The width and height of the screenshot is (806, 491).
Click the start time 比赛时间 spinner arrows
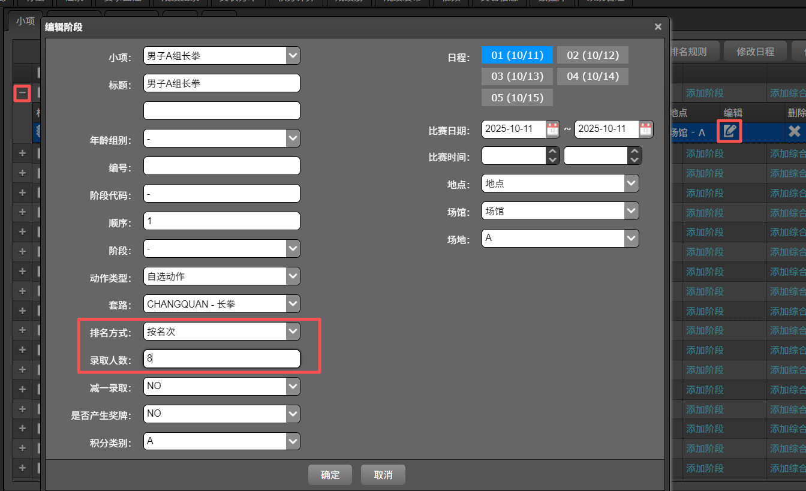pyautogui.click(x=552, y=156)
